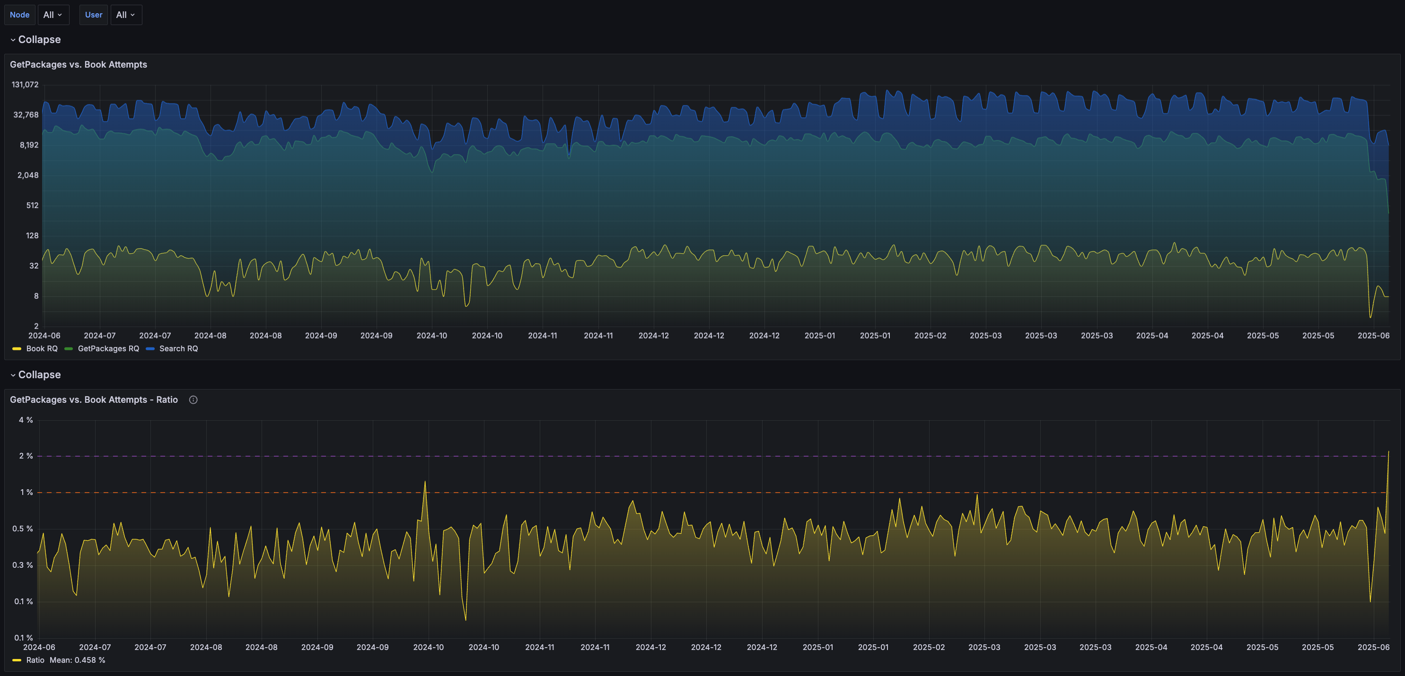The width and height of the screenshot is (1405, 676).
Task: Click the Mean: 0.458 % legend value
Action: [78, 660]
